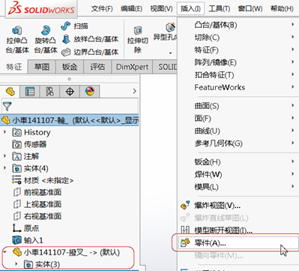Select the 上视基准面 plane
The height and width of the screenshot is (271, 299).
[37, 204]
